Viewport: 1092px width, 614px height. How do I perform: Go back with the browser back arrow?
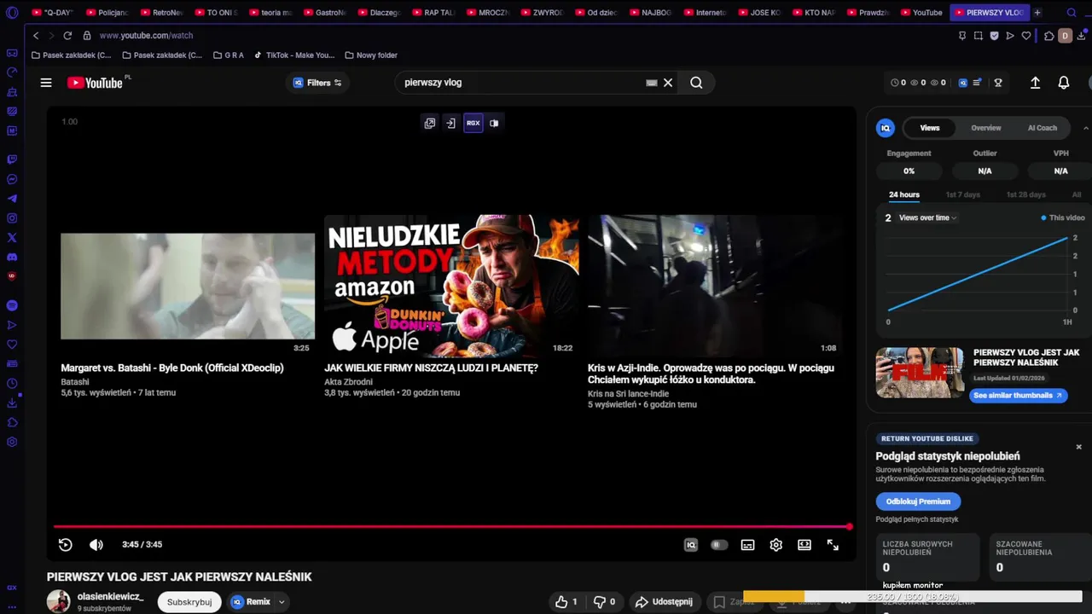coord(36,36)
